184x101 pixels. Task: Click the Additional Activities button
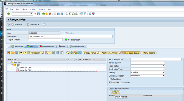(x=110, y=53)
